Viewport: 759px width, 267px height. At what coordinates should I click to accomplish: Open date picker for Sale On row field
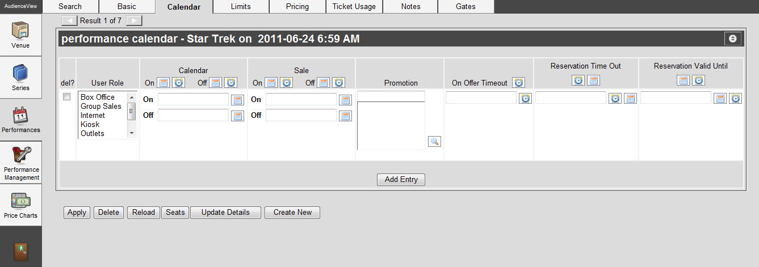(x=345, y=100)
